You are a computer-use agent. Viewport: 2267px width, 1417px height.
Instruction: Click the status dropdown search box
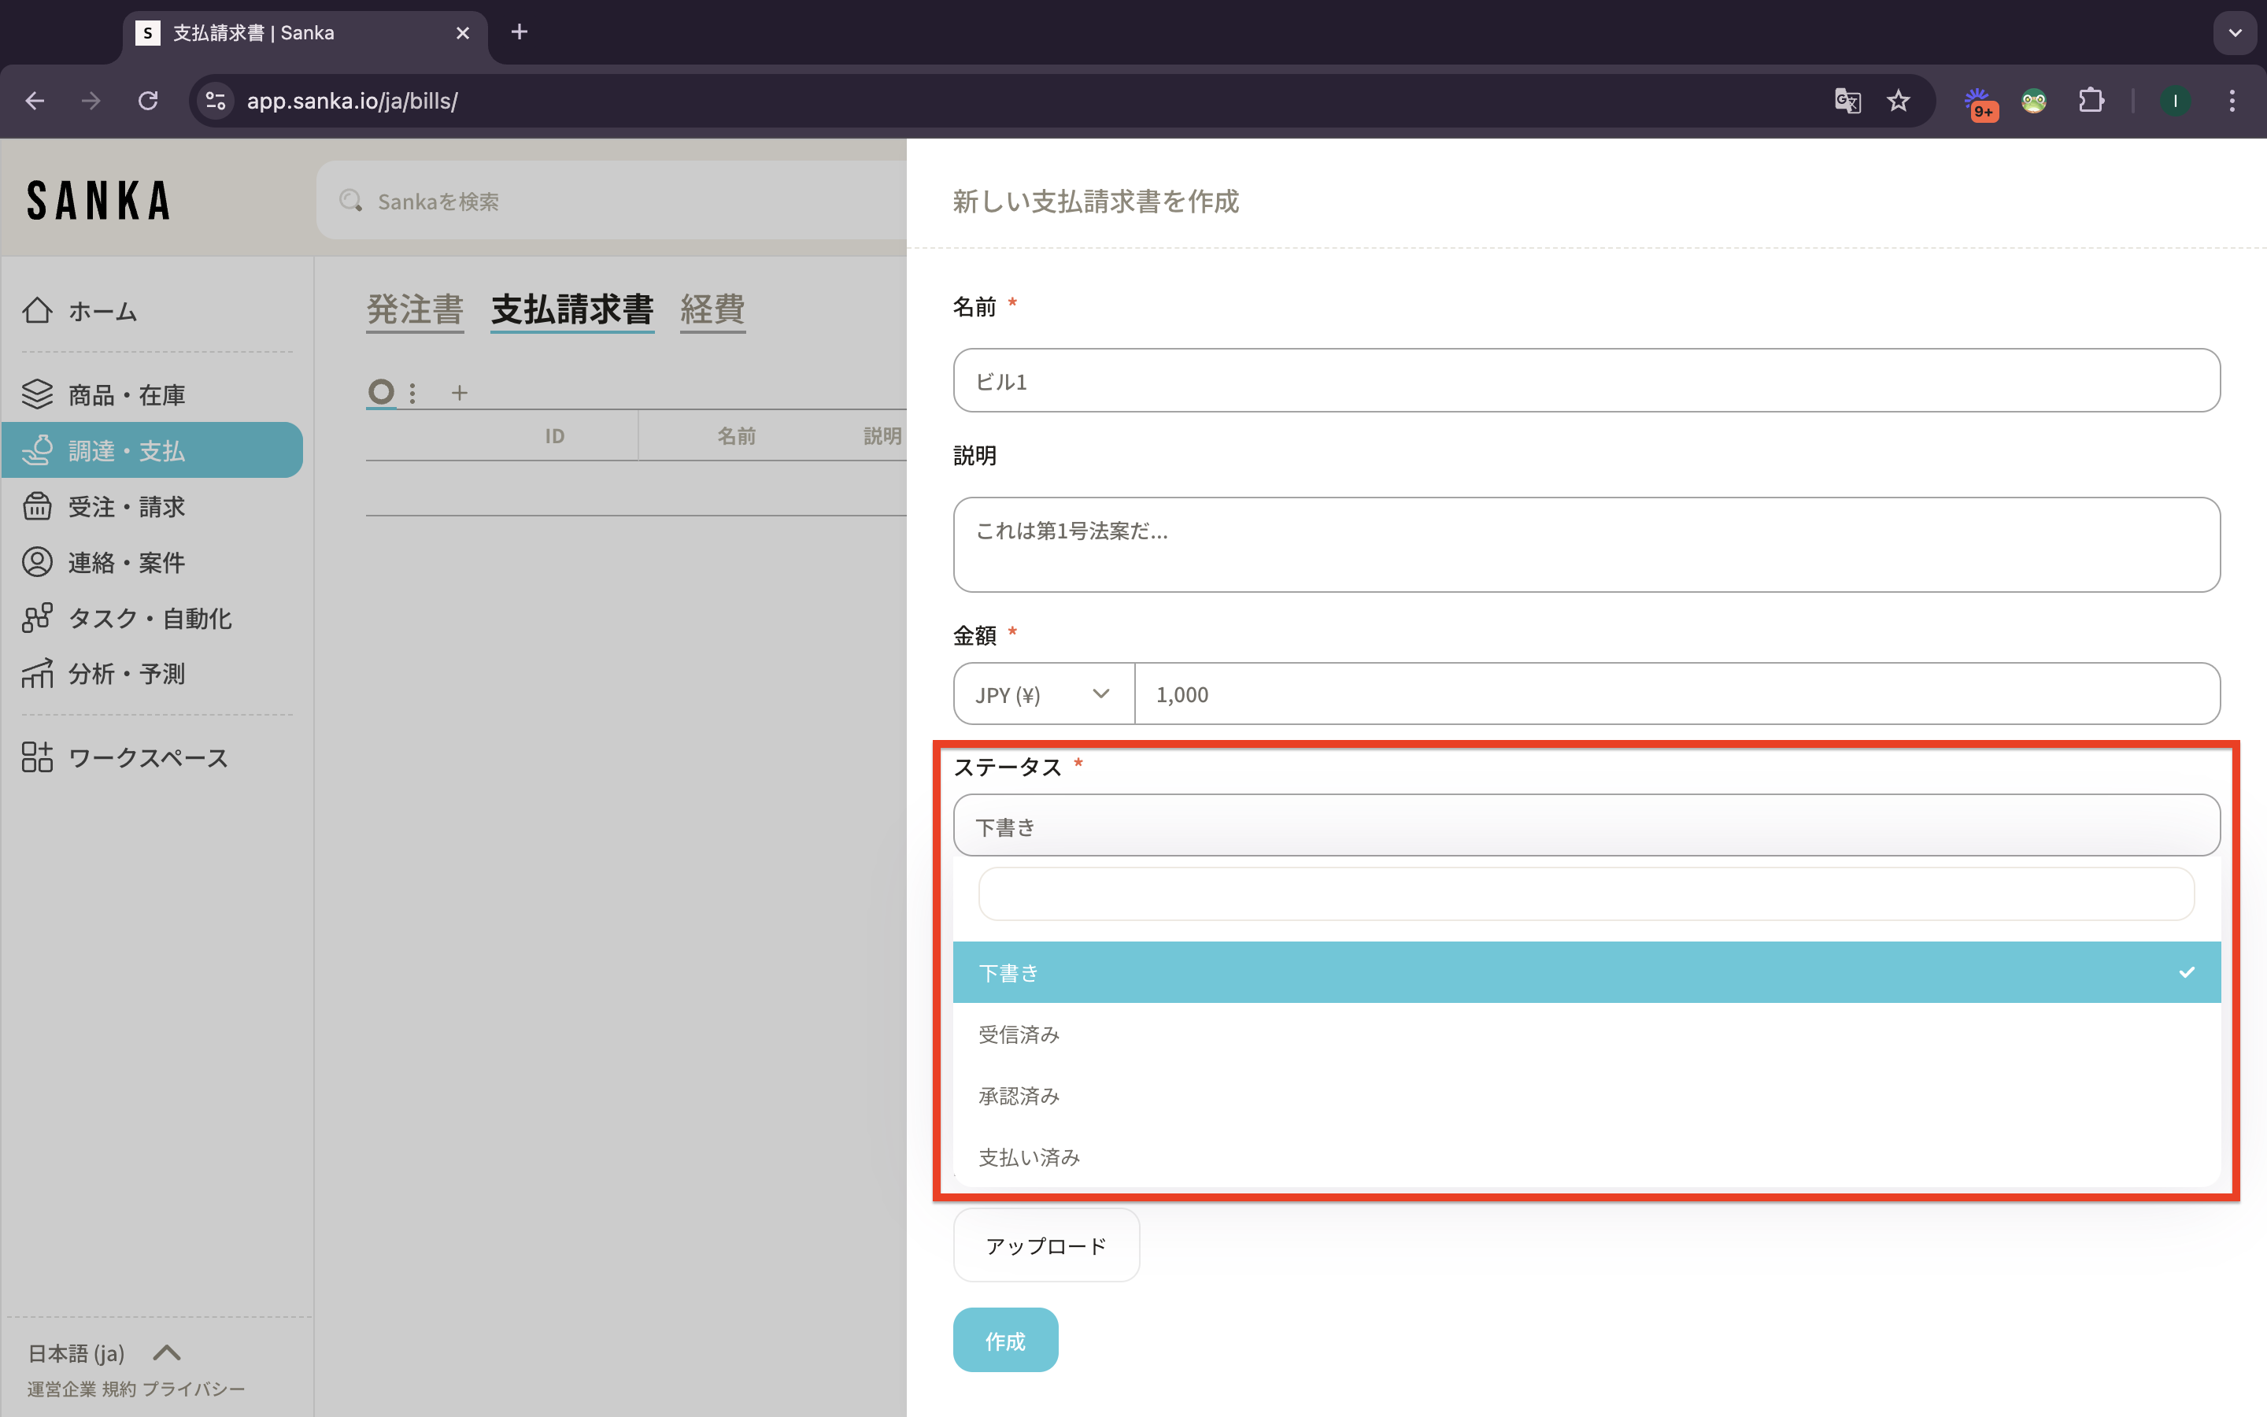click(x=1585, y=894)
